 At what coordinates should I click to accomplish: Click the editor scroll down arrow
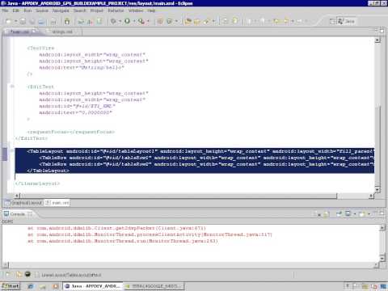click(x=377, y=189)
